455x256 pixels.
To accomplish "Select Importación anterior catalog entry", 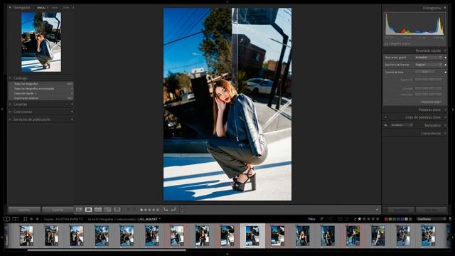I will click(41, 98).
